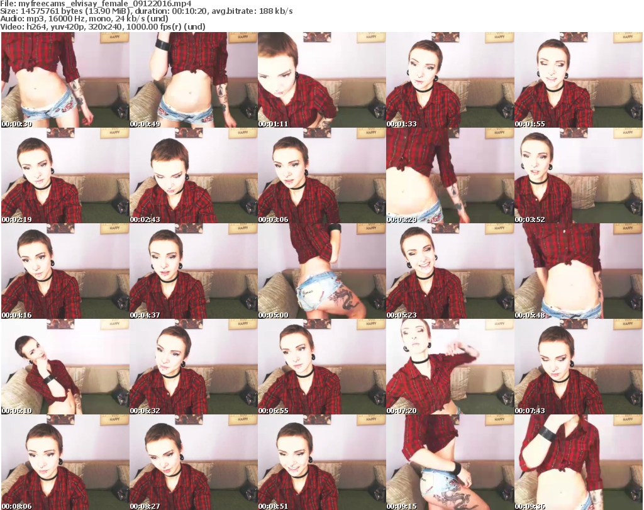This screenshot has width=644, height=510.
Task: Open the frame stamped 00:09:15
Action: tap(450, 462)
